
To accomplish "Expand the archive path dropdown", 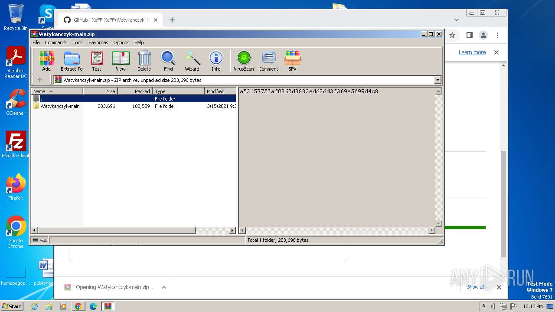I will coord(437,80).
